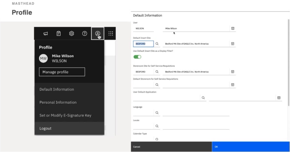290x152 pixels.
Task: Toggle Use Default Insert Site as Display Filter
Action: pos(137,57)
